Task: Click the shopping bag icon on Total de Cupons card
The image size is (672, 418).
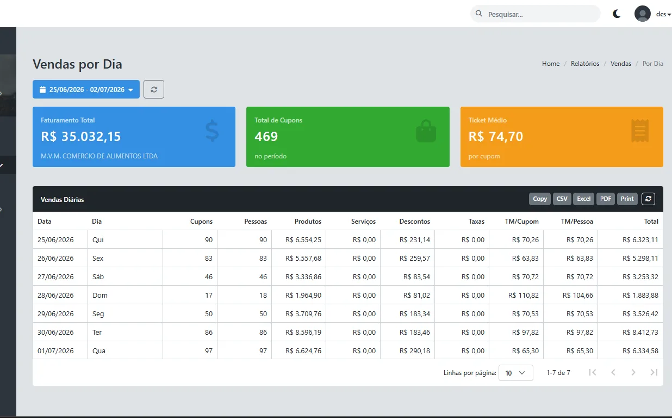Action: point(426,132)
